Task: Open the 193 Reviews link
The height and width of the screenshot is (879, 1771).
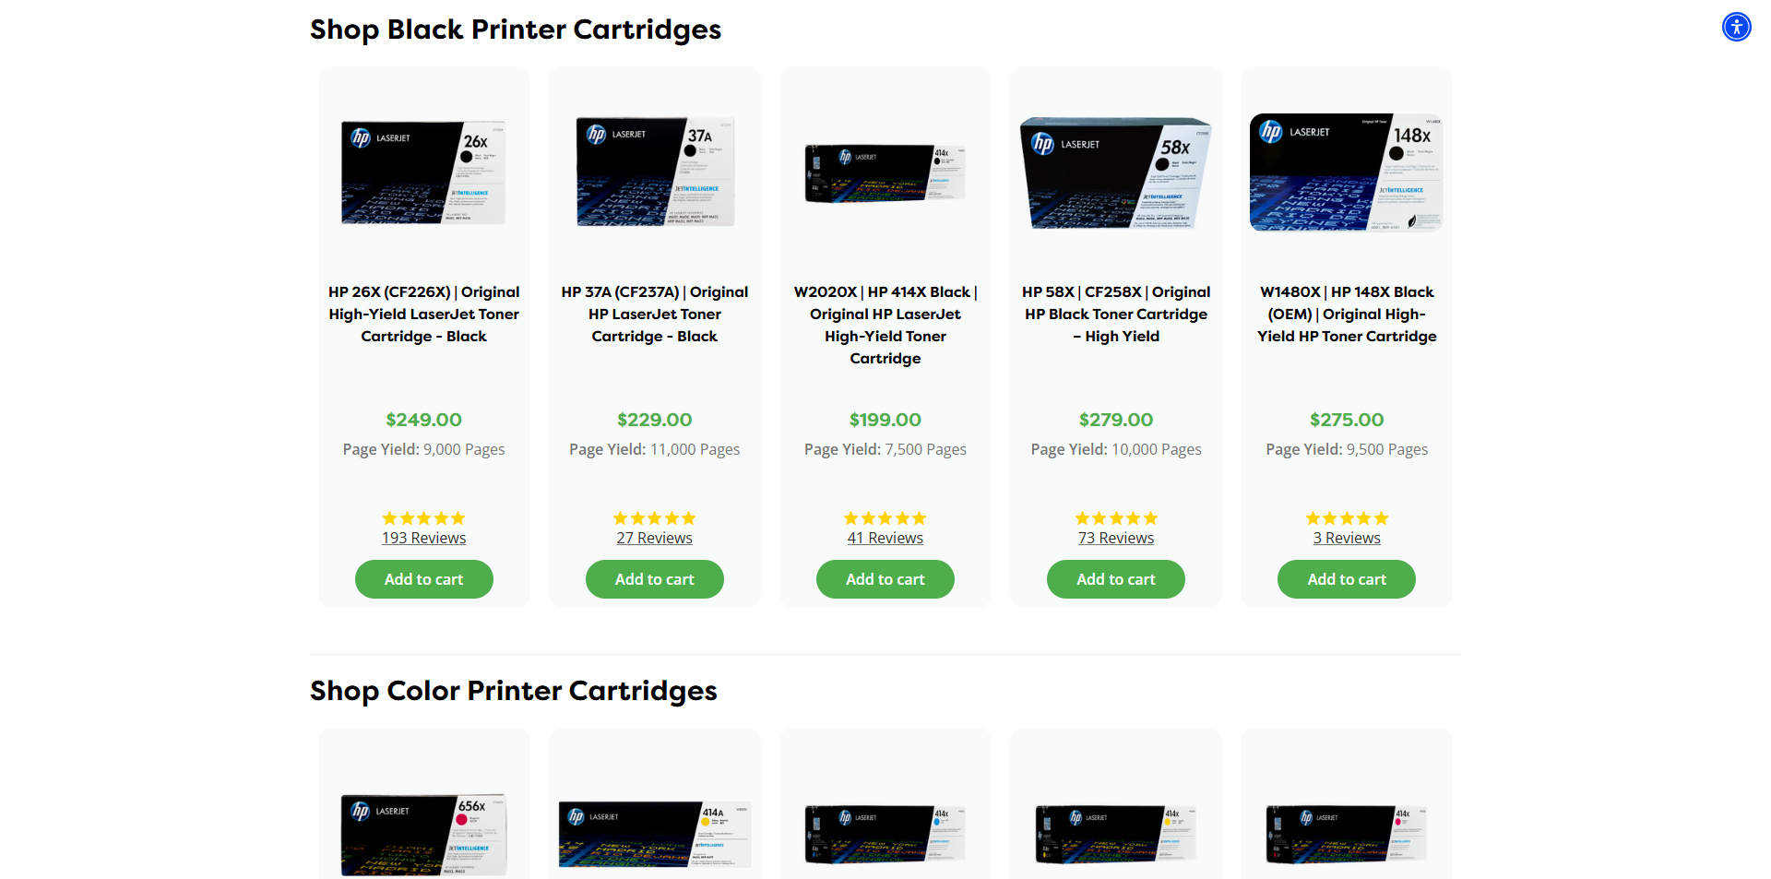Action: click(424, 538)
